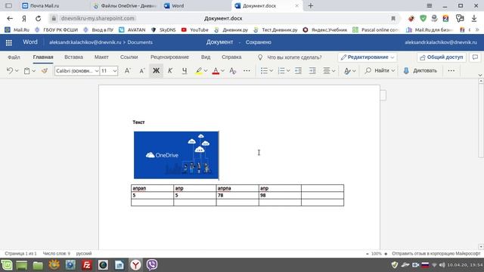Go back in browser
This screenshot has width=484, height=272.
(x=10, y=18)
